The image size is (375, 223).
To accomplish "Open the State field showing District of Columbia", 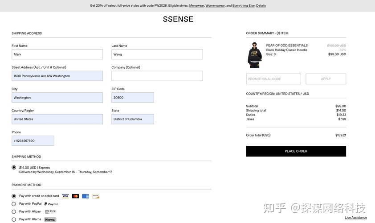I will click(x=132, y=119).
